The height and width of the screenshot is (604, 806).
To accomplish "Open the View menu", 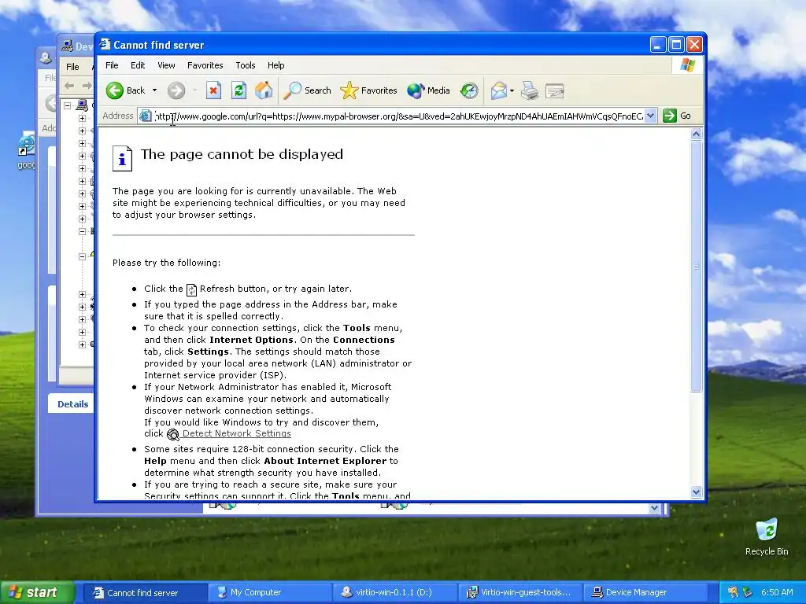I will click(166, 65).
